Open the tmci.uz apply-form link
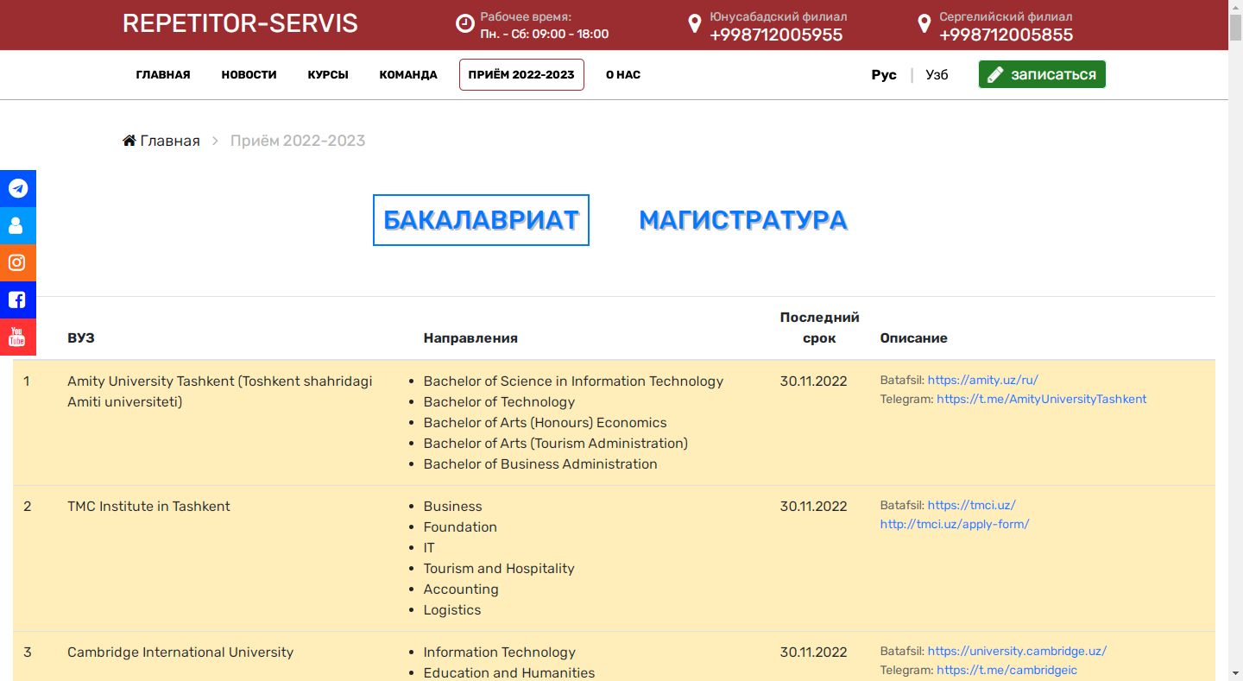This screenshot has width=1243, height=681. tap(954, 524)
